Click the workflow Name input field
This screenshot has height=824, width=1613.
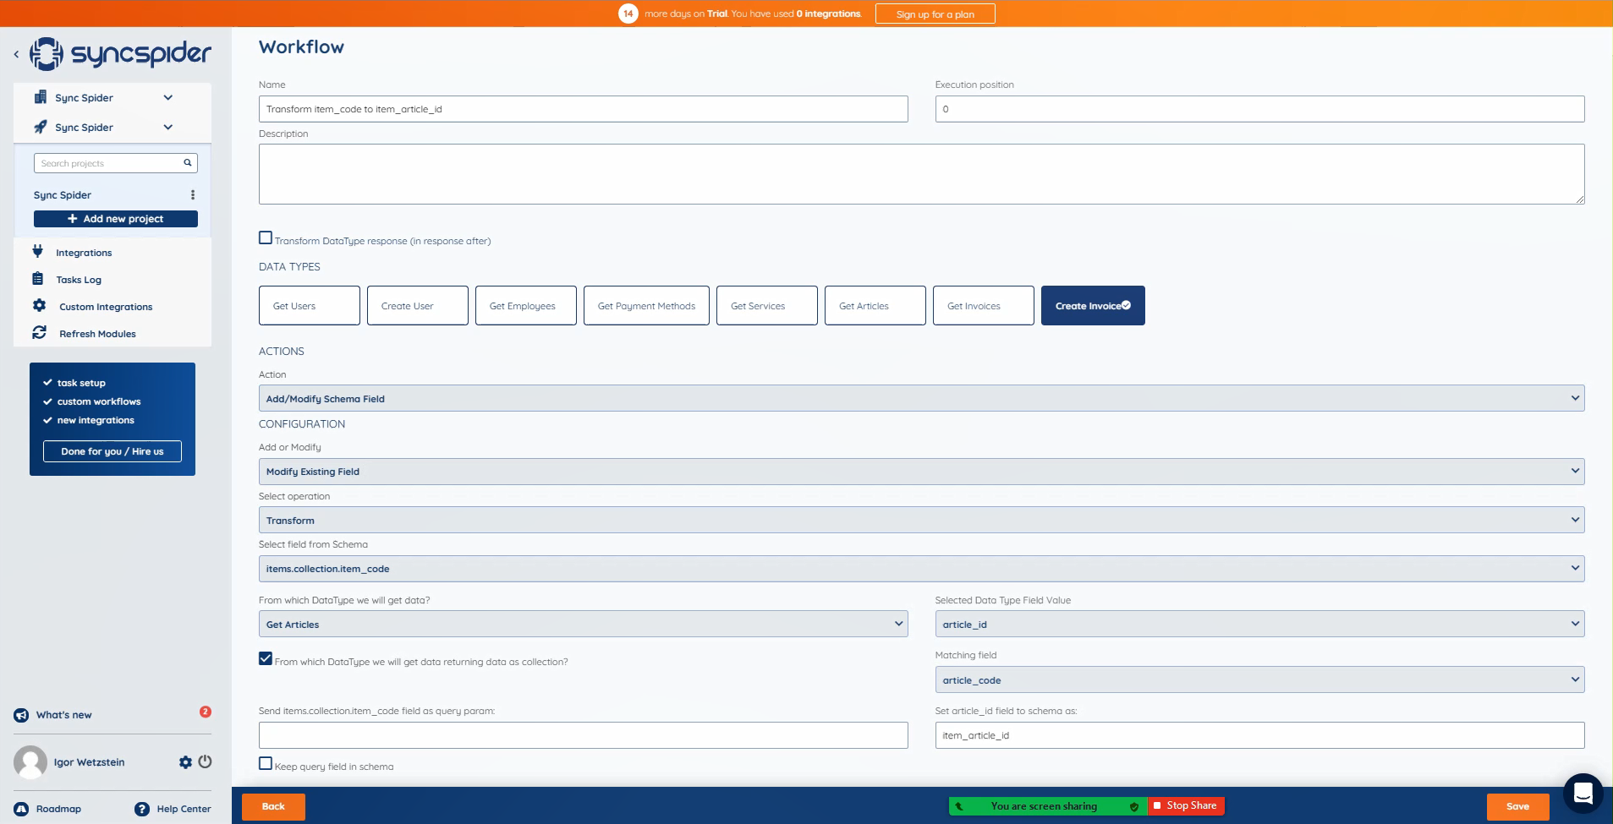pyautogui.click(x=583, y=108)
